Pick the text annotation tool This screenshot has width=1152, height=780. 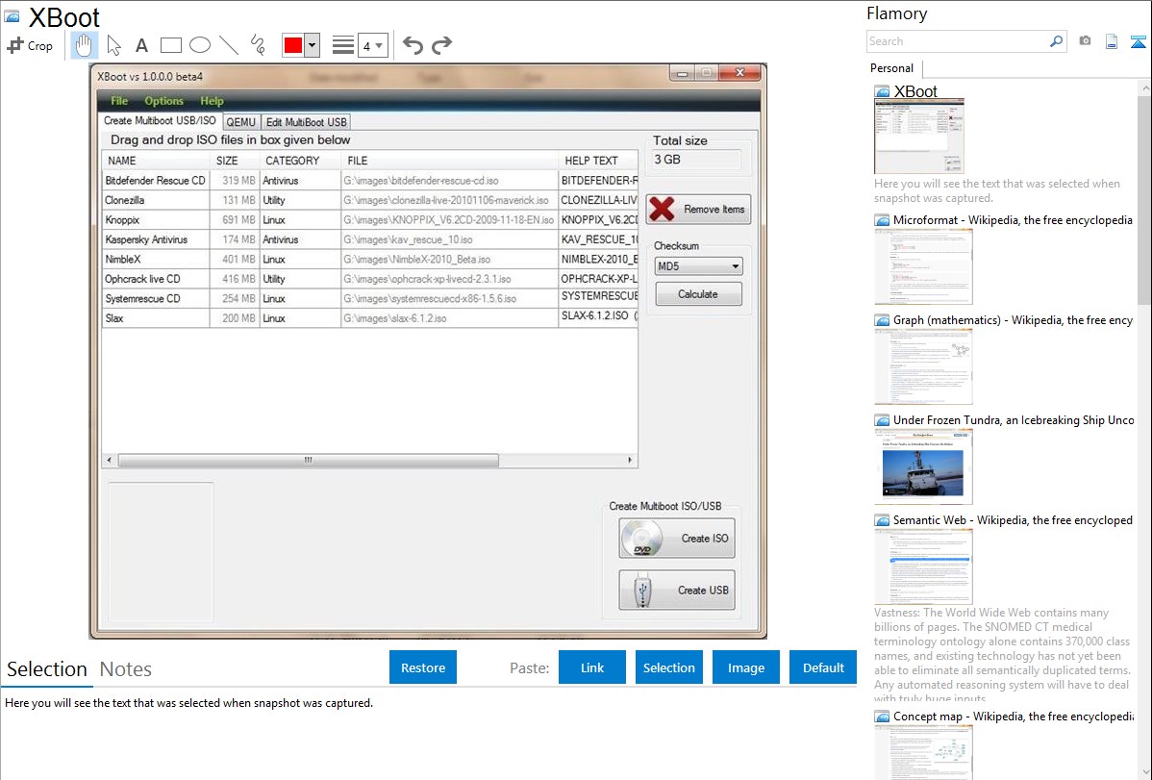[141, 45]
